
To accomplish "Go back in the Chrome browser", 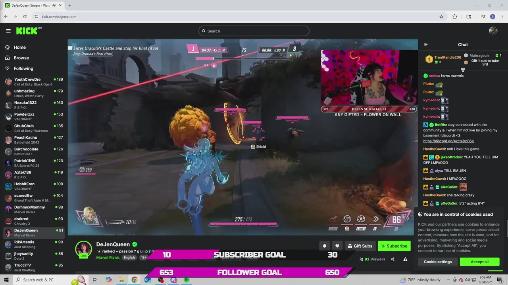I will click(x=6, y=17).
